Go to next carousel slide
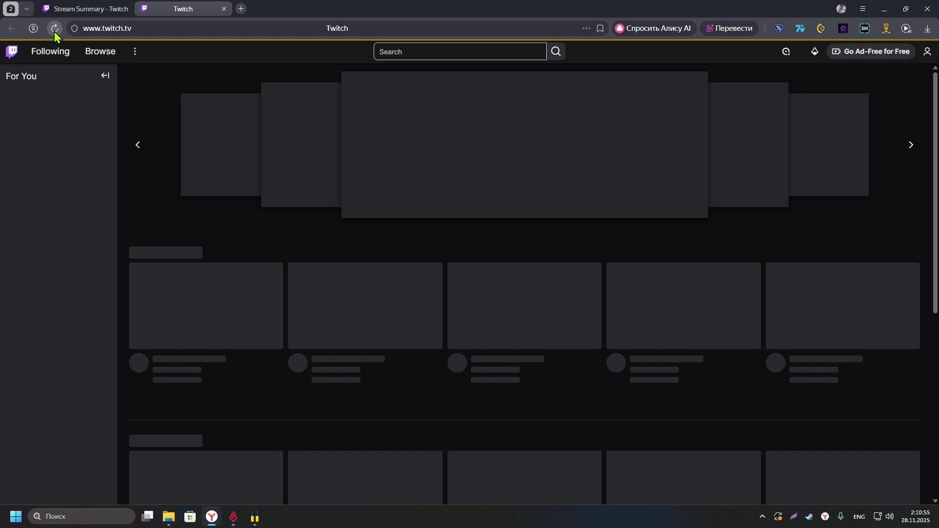The width and height of the screenshot is (939, 528). click(911, 145)
